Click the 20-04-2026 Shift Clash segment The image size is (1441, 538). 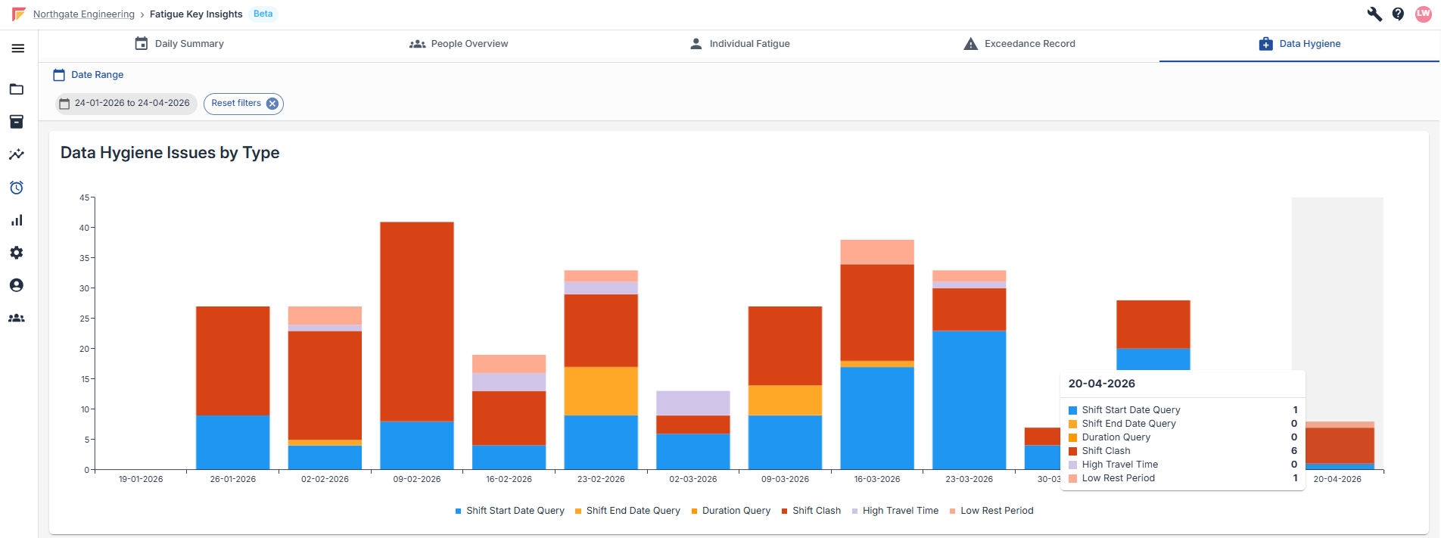coord(1340,446)
